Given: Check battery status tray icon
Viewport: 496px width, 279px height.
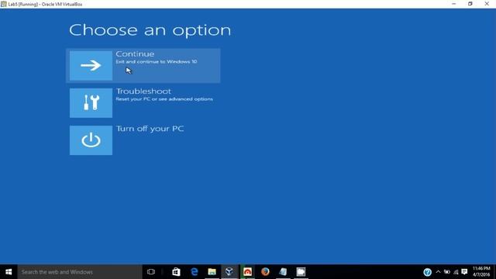Looking at the screenshot, I should pos(447,272).
